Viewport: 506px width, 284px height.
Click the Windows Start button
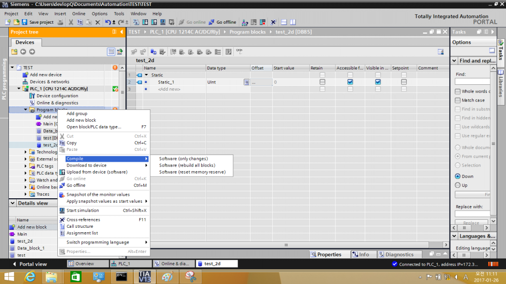(9, 277)
